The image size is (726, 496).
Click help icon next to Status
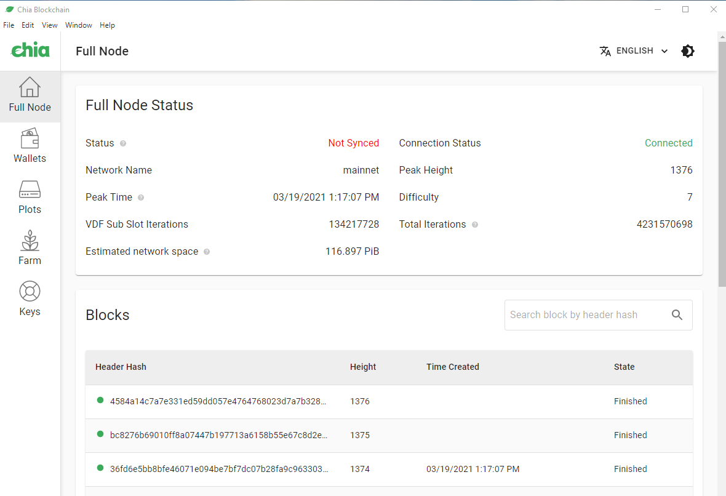pos(123,143)
